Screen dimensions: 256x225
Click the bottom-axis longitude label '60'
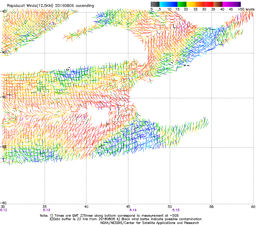pos(253,207)
